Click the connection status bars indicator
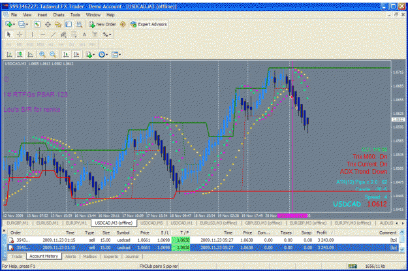The image size is (408, 271). tap(353, 266)
